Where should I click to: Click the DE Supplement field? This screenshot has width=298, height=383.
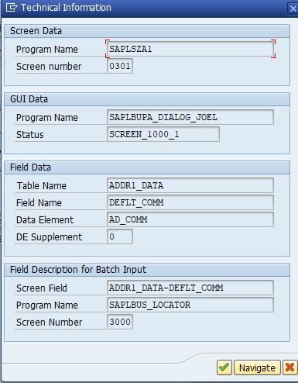click(x=120, y=236)
